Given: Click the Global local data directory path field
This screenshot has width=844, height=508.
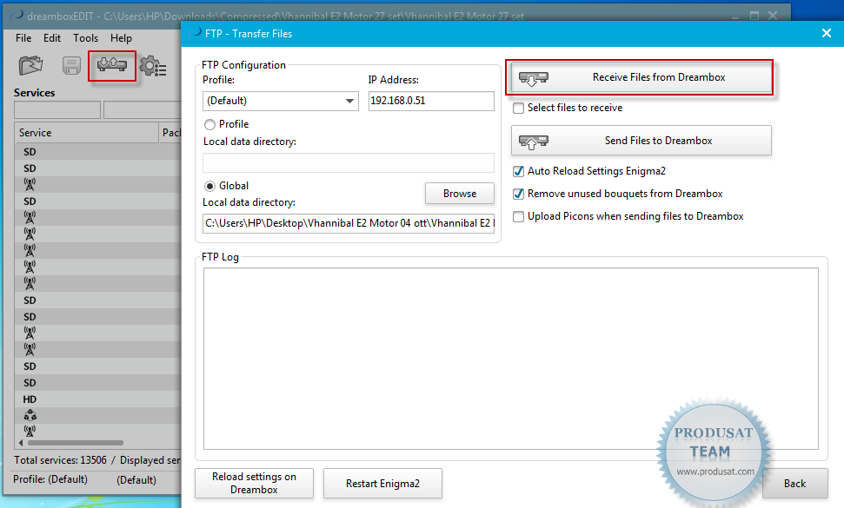Looking at the screenshot, I should click(349, 223).
